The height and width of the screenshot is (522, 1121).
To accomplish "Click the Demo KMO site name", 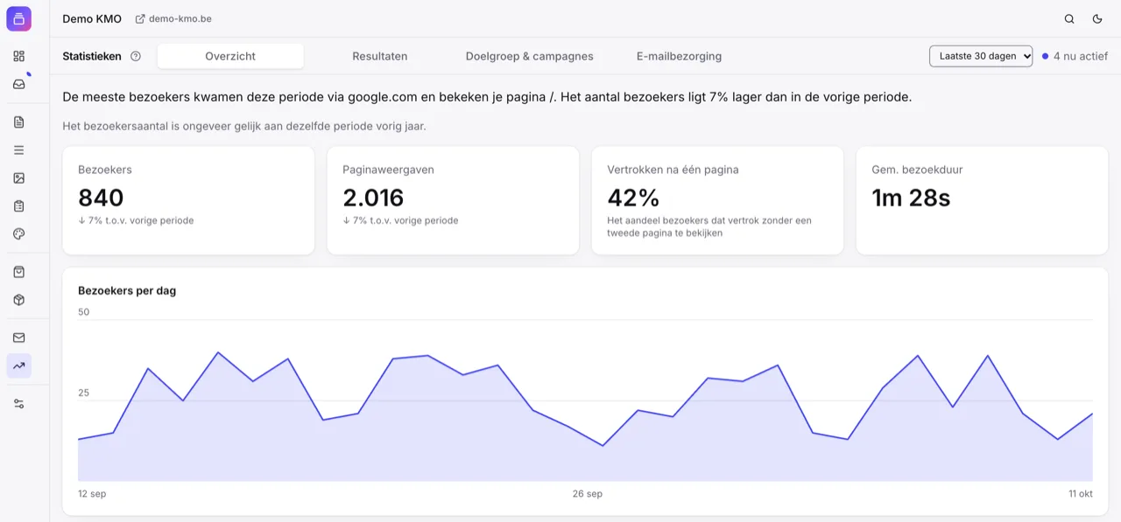I will point(92,18).
